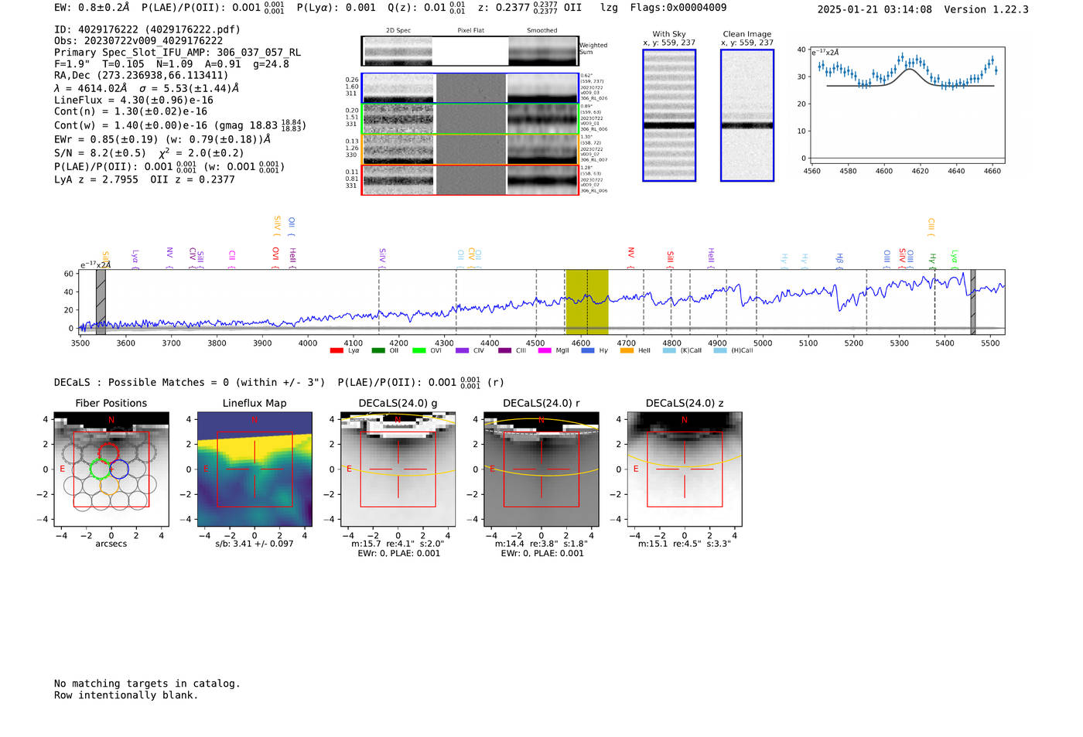1083x737 pixels.
Task: Click the Smoothed column header
Action: click(x=541, y=31)
